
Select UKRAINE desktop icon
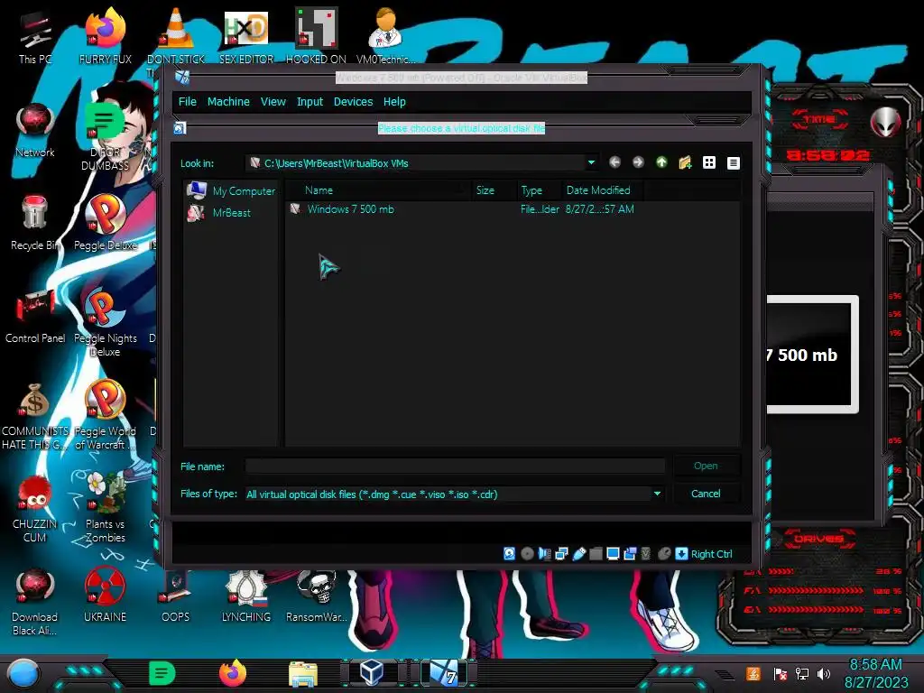(106, 594)
